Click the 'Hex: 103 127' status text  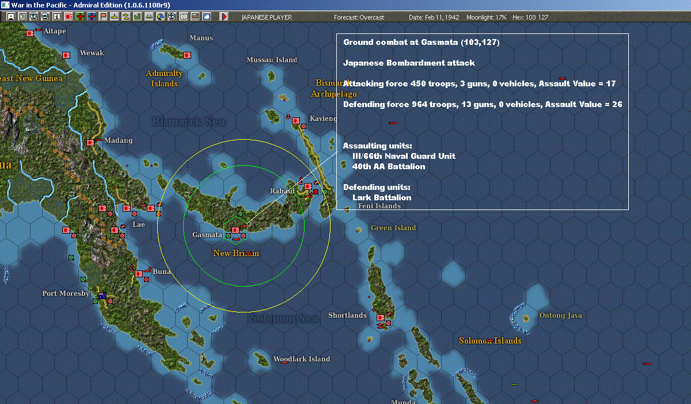click(529, 17)
